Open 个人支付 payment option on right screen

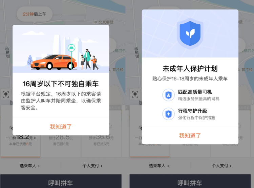click(x=221, y=166)
